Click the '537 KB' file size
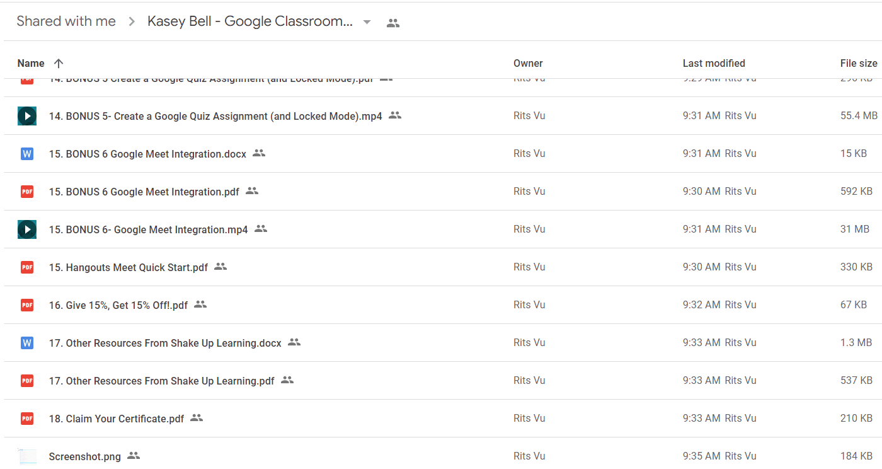 (x=856, y=381)
